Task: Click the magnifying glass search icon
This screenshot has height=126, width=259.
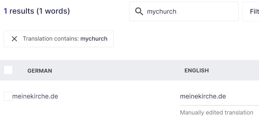Action: tap(139, 12)
